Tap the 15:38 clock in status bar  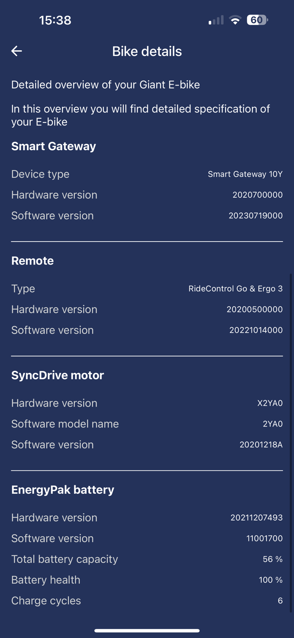click(55, 20)
